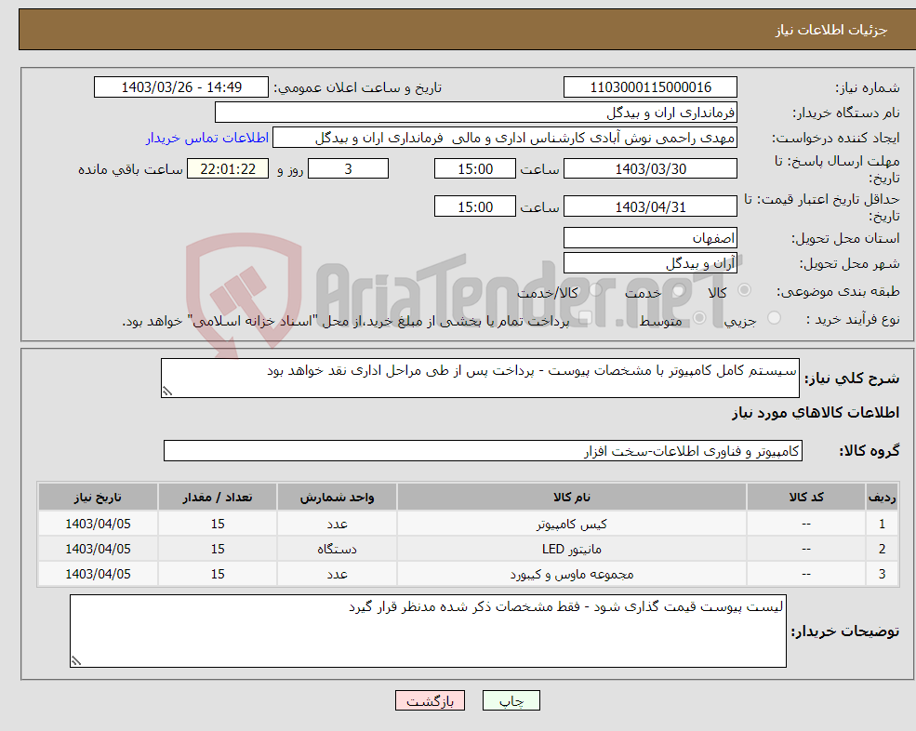
Task: Click the request creator field مهدی راحمی
Action: pos(505,138)
